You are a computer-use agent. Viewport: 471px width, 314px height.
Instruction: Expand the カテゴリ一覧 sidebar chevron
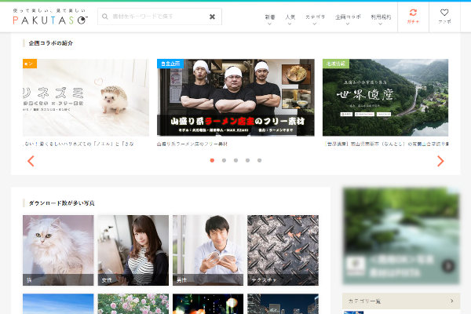pos(451,301)
